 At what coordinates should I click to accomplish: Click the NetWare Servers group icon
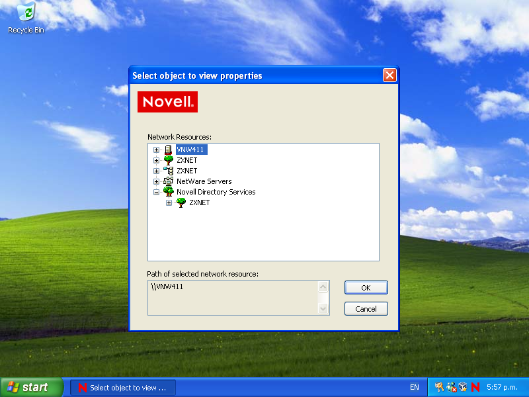click(168, 181)
